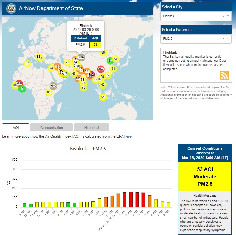Select the green 18 map marker

(110, 61)
